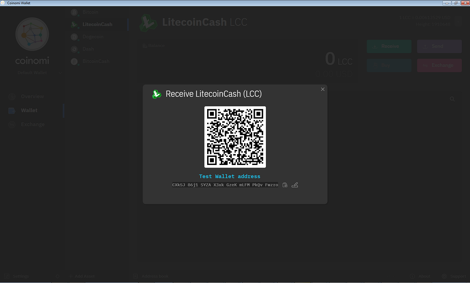Open Support

click(x=454, y=276)
